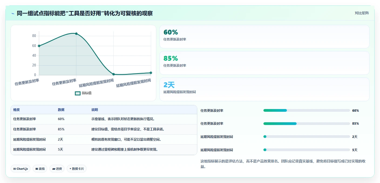This screenshot has width=380, height=183.
Task: Click the 2天 value right of progress bar
Action: coord(355,137)
